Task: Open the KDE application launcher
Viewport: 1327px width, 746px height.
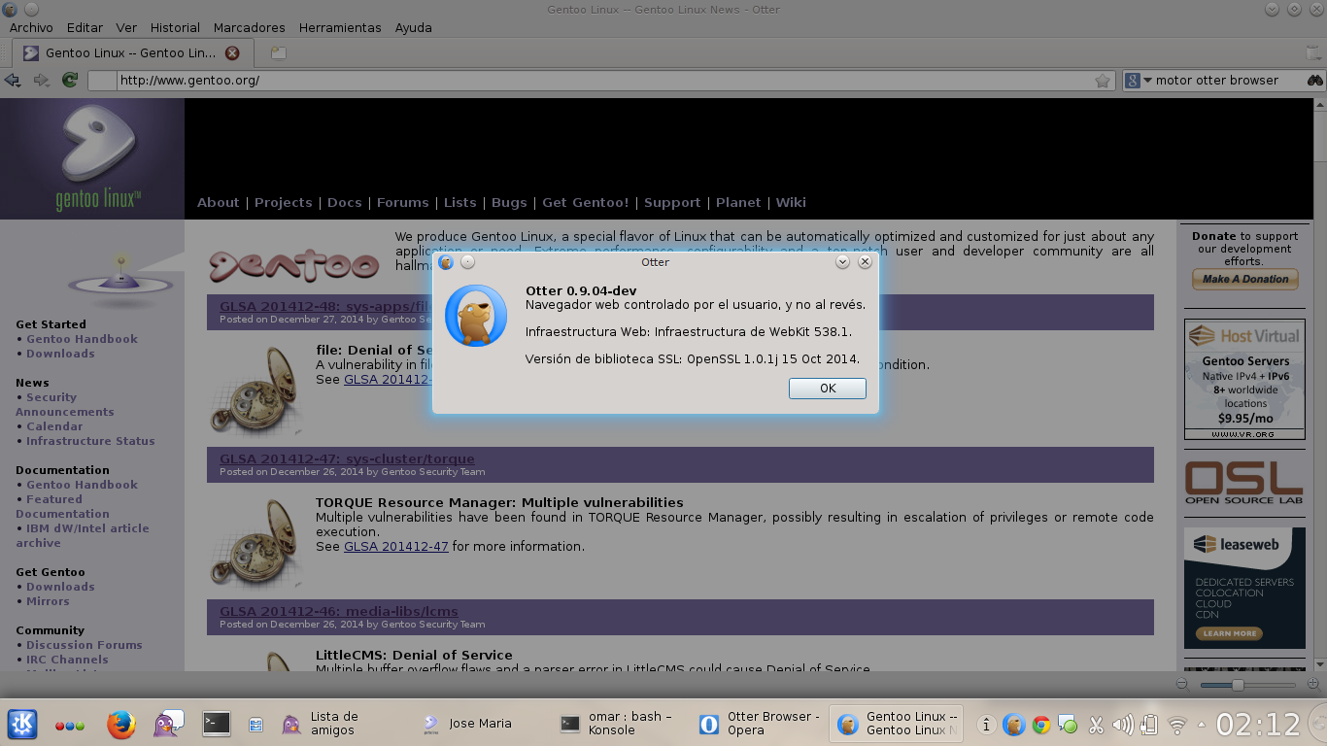Action: [x=22, y=724]
